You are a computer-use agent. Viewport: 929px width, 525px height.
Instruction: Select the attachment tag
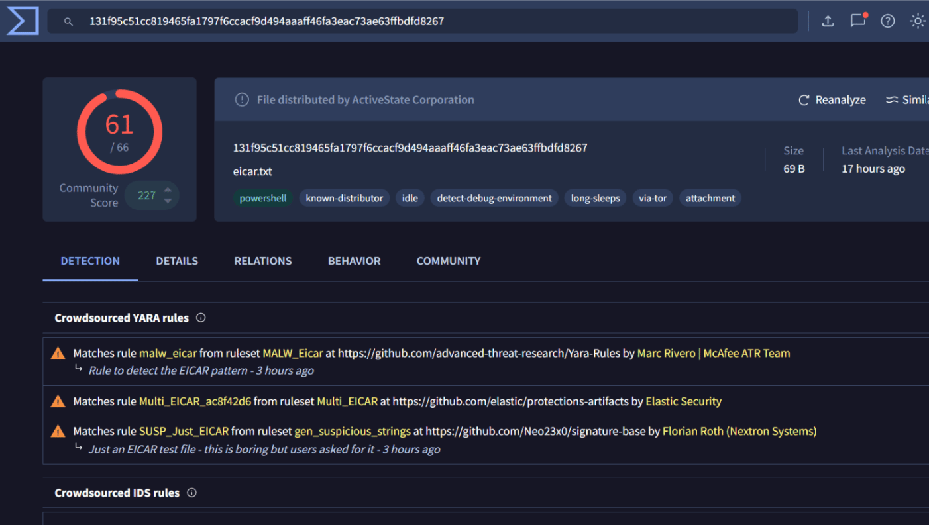(710, 198)
